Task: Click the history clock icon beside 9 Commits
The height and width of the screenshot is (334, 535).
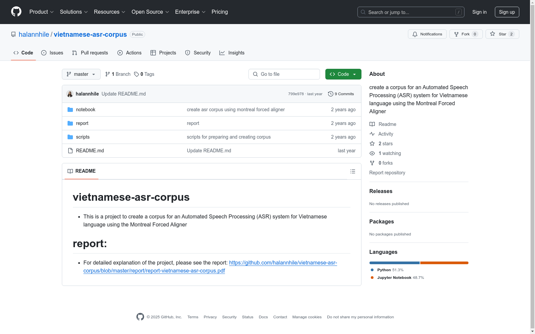Action: click(331, 94)
